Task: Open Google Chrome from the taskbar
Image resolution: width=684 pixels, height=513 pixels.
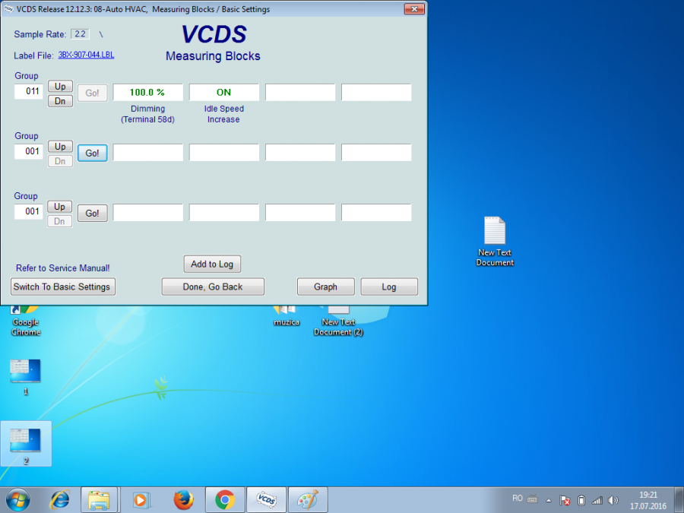Action: pyautogui.click(x=224, y=499)
